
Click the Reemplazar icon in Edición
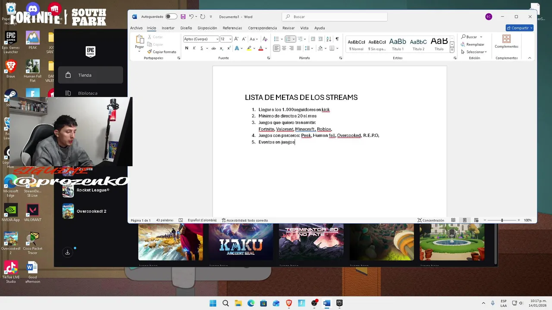473,44
